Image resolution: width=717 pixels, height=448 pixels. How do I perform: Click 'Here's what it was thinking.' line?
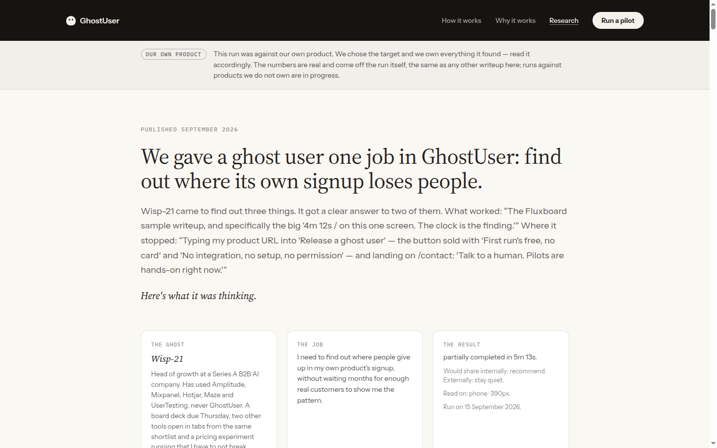(199, 296)
